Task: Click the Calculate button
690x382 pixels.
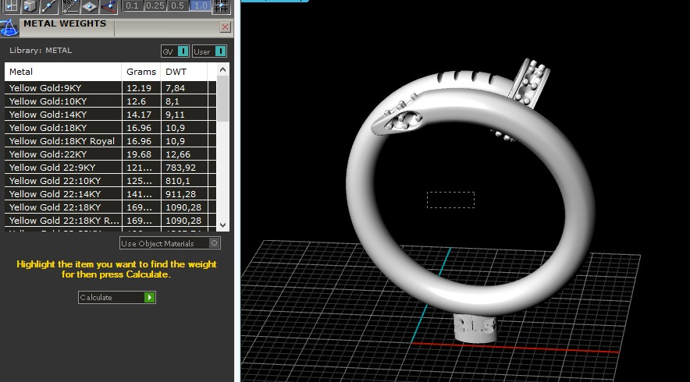Action: pos(116,298)
